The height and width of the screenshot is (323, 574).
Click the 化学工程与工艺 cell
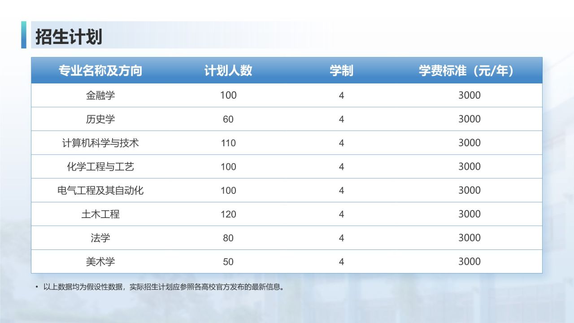(100, 167)
